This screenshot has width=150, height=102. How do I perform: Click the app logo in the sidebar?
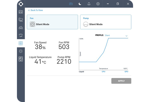[21, 4]
